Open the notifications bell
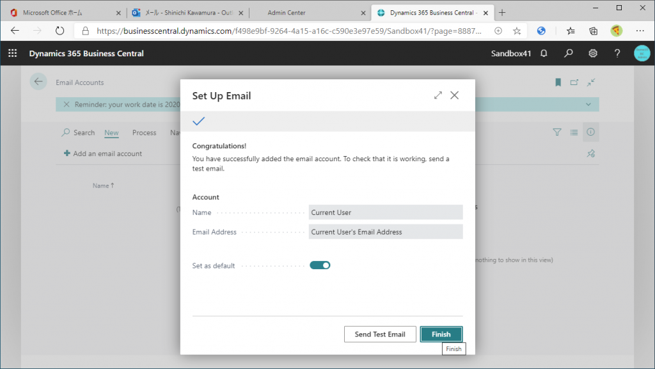 tap(544, 54)
